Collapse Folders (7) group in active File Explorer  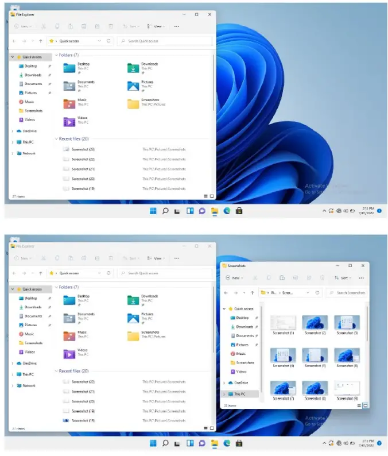click(x=56, y=55)
